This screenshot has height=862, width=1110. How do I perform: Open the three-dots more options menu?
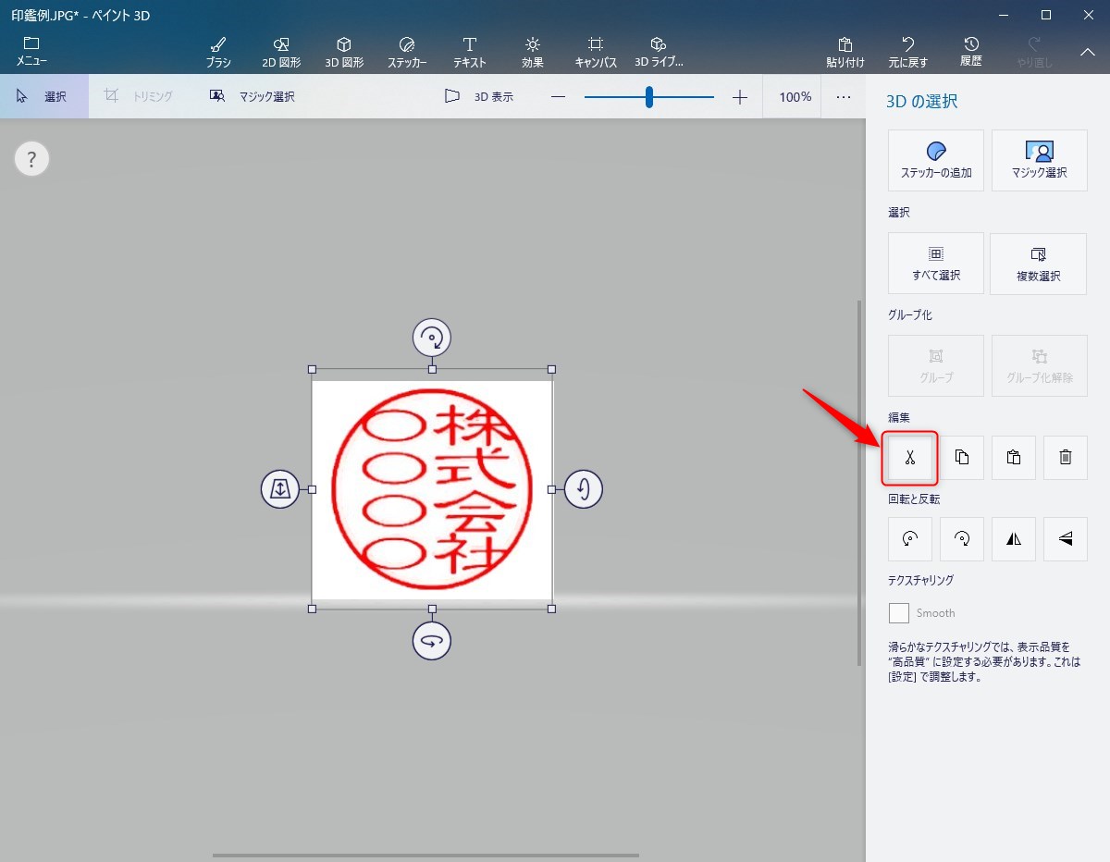(x=844, y=97)
